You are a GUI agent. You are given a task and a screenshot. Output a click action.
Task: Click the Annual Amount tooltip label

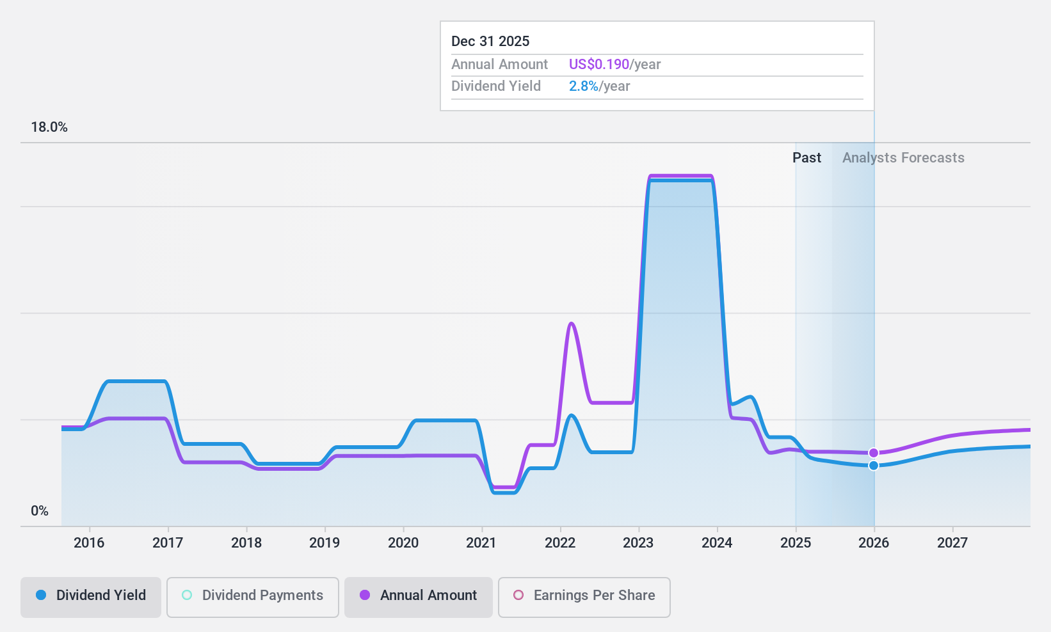(x=499, y=65)
